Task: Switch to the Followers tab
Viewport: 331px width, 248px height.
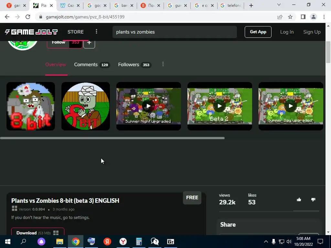Action: click(134, 65)
